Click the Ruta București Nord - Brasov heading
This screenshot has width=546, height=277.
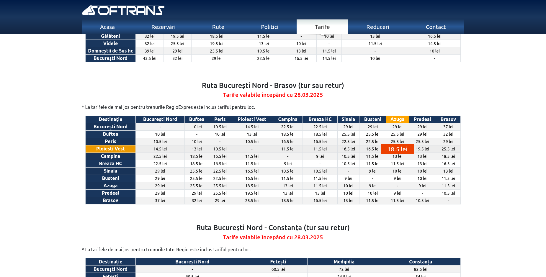[273, 85]
